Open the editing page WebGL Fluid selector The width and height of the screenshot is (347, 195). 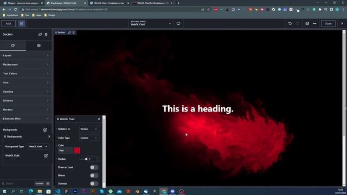point(151,23)
